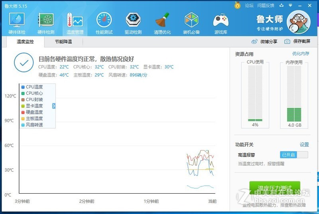This screenshot has height=214, width=319.
Task: Minimize the 鲁大师 window
Action: [300, 6]
